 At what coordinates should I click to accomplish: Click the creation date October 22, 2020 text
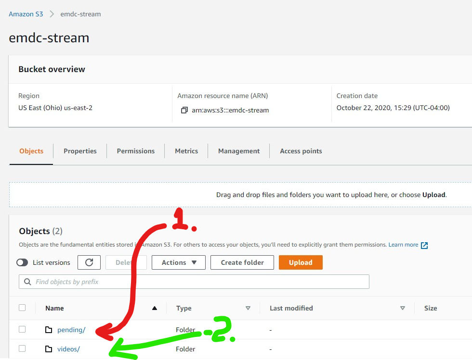pos(393,108)
